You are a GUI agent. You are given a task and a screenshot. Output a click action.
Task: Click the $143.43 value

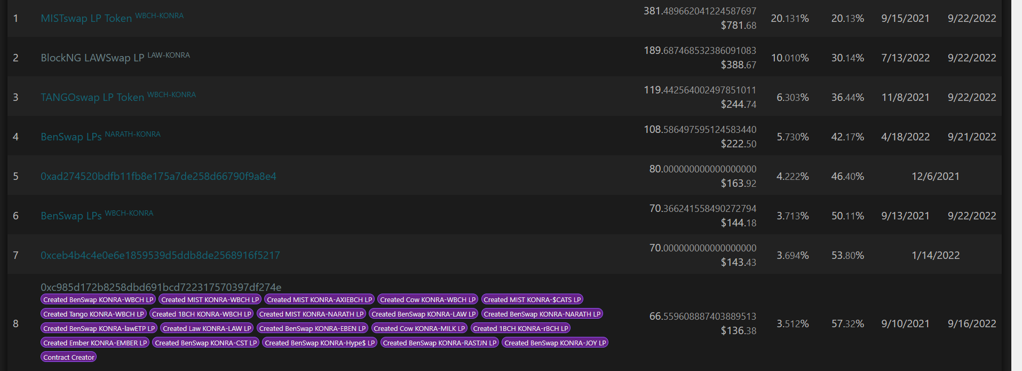tap(739, 262)
